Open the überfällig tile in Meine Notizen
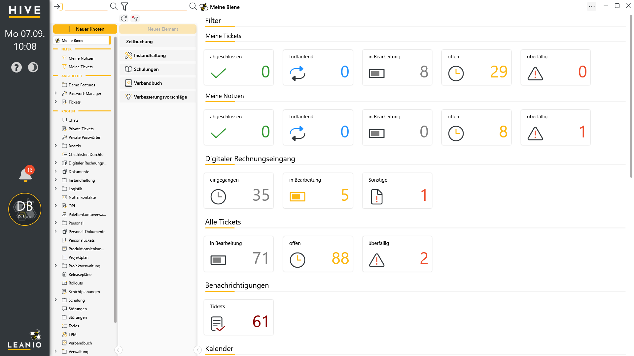The image size is (634, 356). (x=556, y=128)
